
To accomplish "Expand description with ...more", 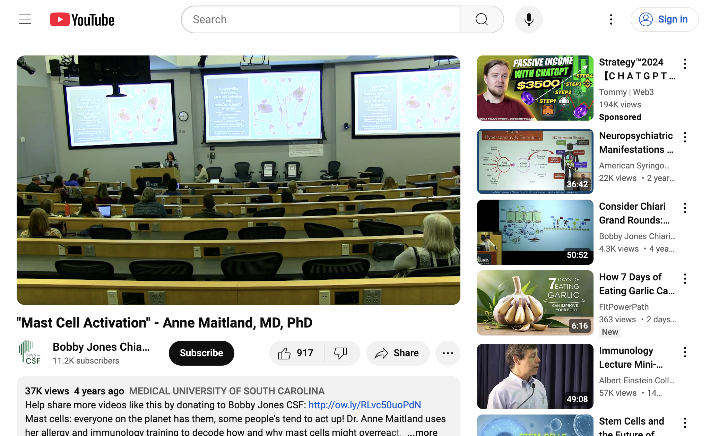I will click(x=422, y=432).
